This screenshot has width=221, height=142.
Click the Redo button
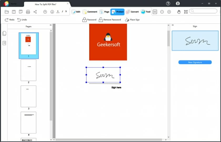9,20
